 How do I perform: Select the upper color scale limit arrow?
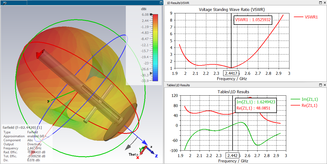(151, 14)
